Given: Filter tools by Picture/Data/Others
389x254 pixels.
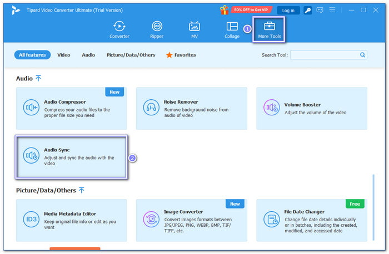Looking at the screenshot, I should pos(131,55).
